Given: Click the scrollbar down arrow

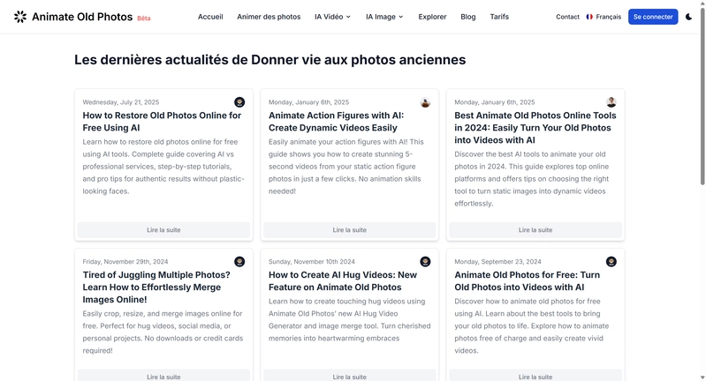Looking at the screenshot, I should point(702,377).
